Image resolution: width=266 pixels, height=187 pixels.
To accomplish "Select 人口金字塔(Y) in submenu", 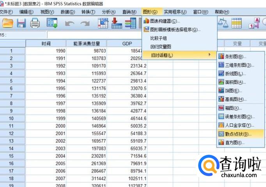I will tap(241, 125).
